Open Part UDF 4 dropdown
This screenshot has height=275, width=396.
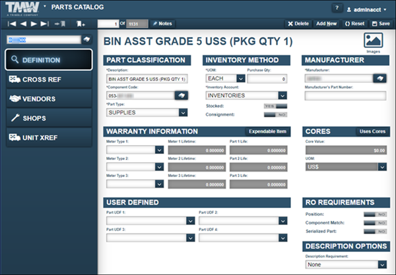pyautogui.click(x=283, y=238)
